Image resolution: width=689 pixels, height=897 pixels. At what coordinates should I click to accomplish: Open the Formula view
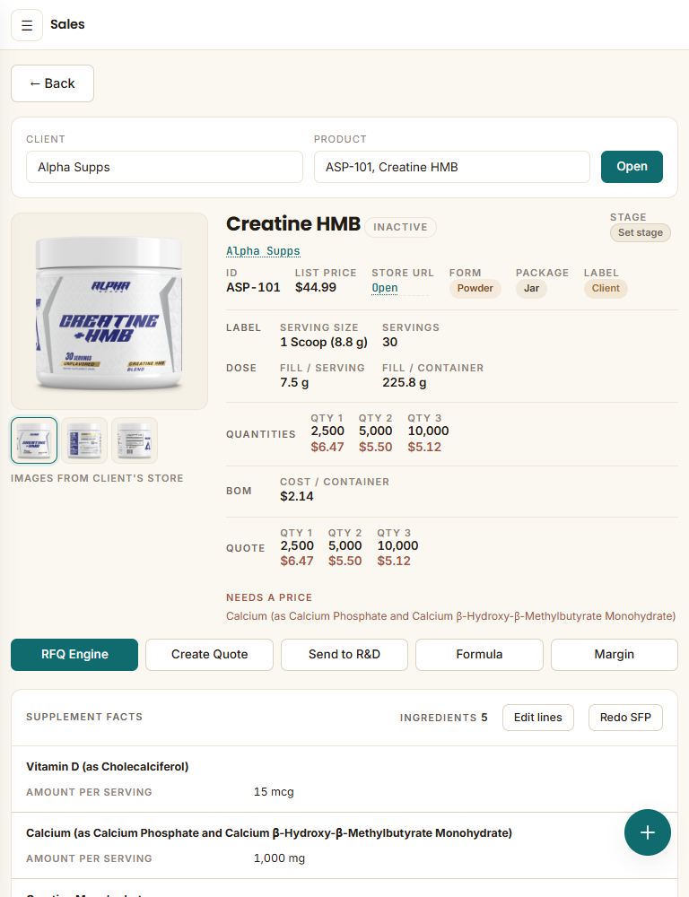point(479,655)
